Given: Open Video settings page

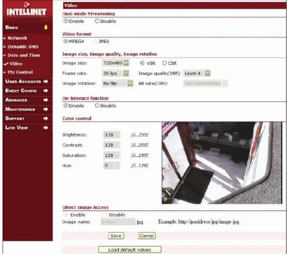Looking at the screenshot, I should pyautogui.click(x=16, y=64).
